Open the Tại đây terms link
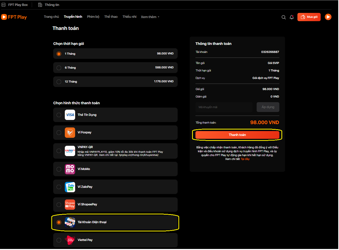The height and width of the screenshot is (250, 339). click(x=245, y=159)
